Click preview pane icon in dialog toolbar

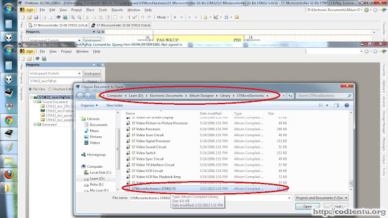336,105
